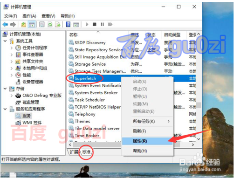
Task: Select 共享文件夹 in the tree
Action: [33, 62]
